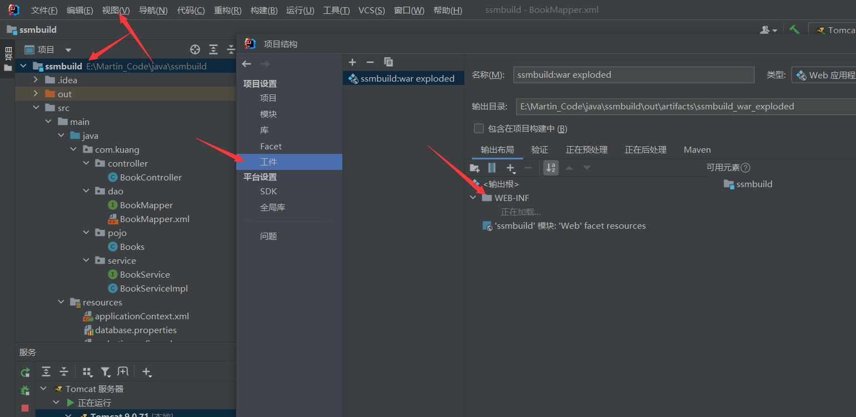Expand the .idea folder
Image resolution: width=856 pixels, height=417 pixels.
coord(36,80)
